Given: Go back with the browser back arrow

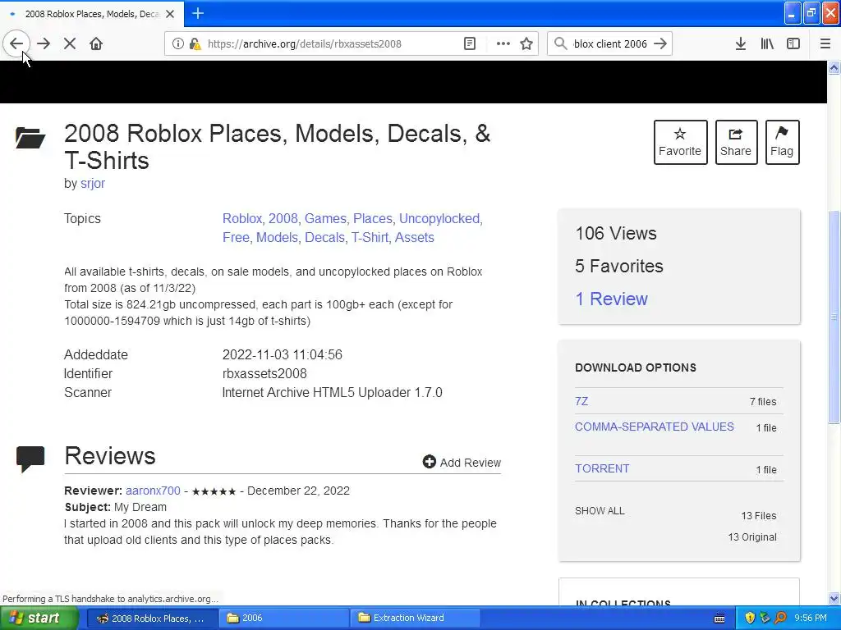Looking at the screenshot, I should [x=16, y=44].
